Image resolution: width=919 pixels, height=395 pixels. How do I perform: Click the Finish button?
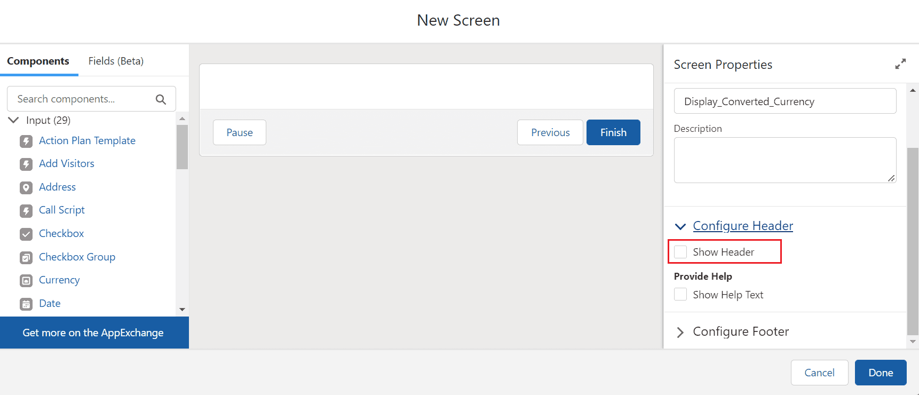click(613, 132)
